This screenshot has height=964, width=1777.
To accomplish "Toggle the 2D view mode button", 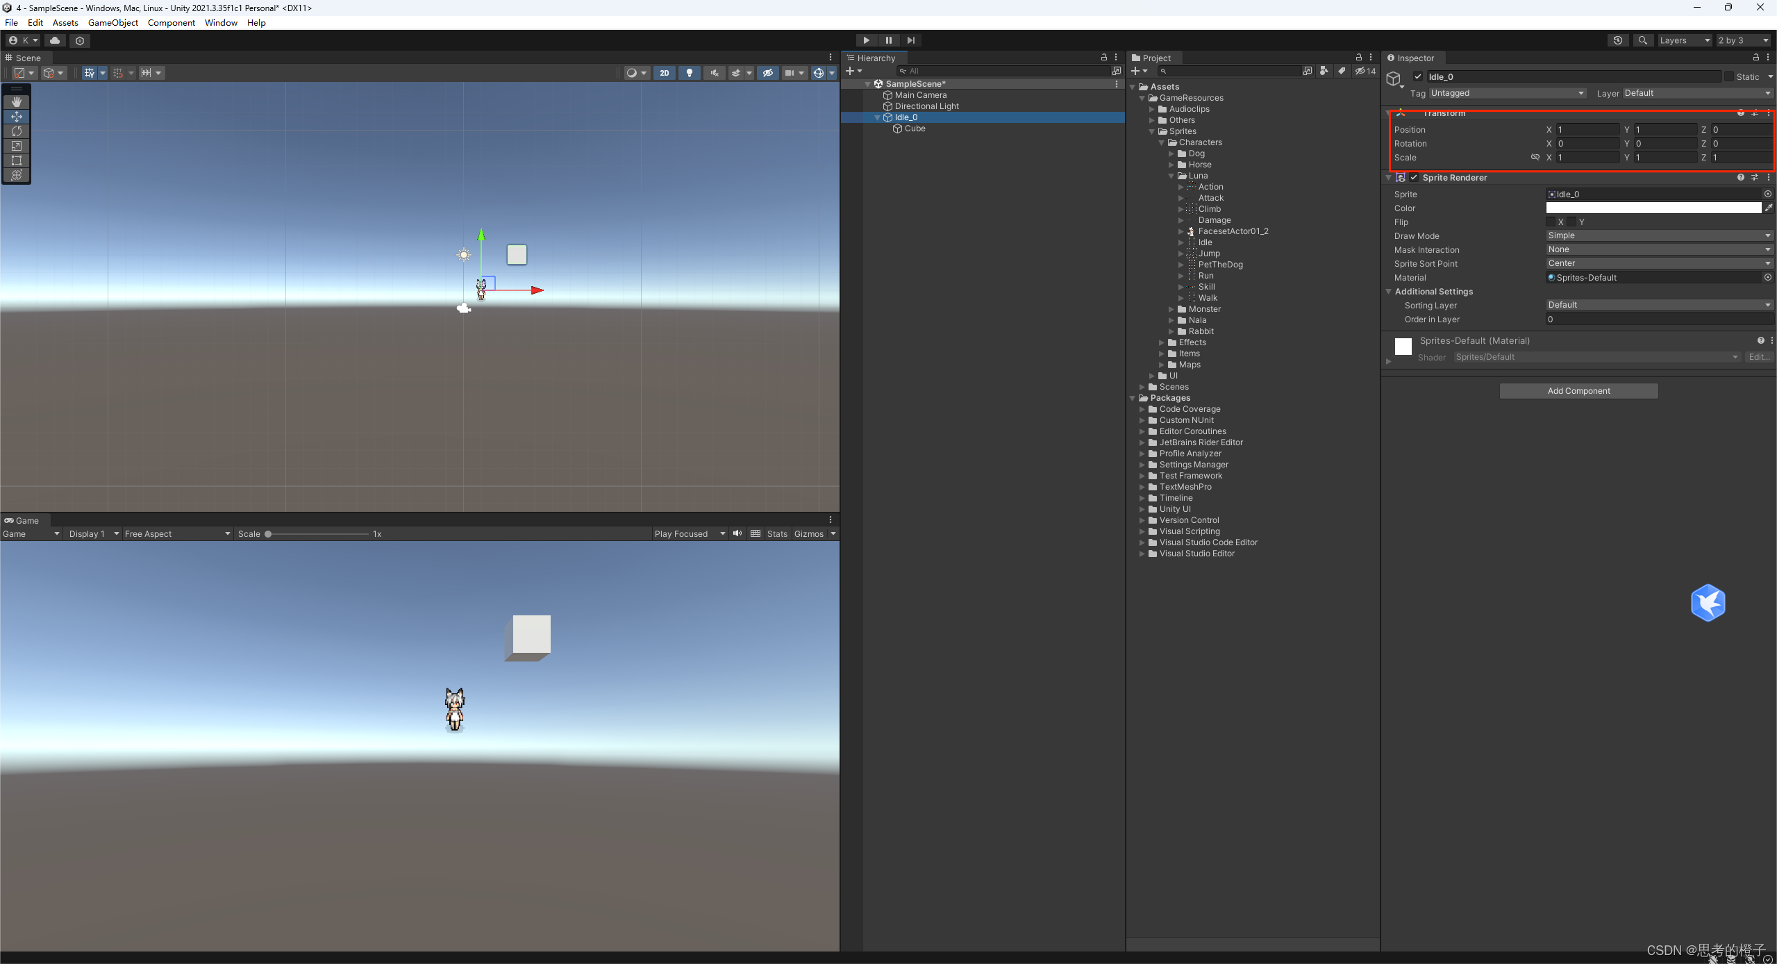I will [x=665, y=73].
